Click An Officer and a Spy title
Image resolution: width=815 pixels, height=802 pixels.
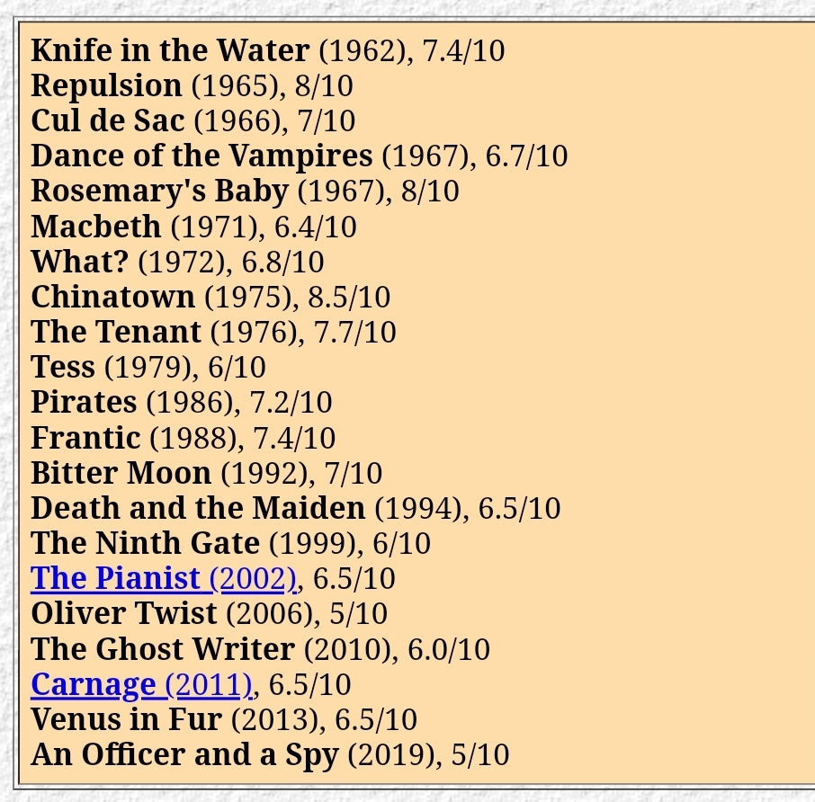(184, 754)
